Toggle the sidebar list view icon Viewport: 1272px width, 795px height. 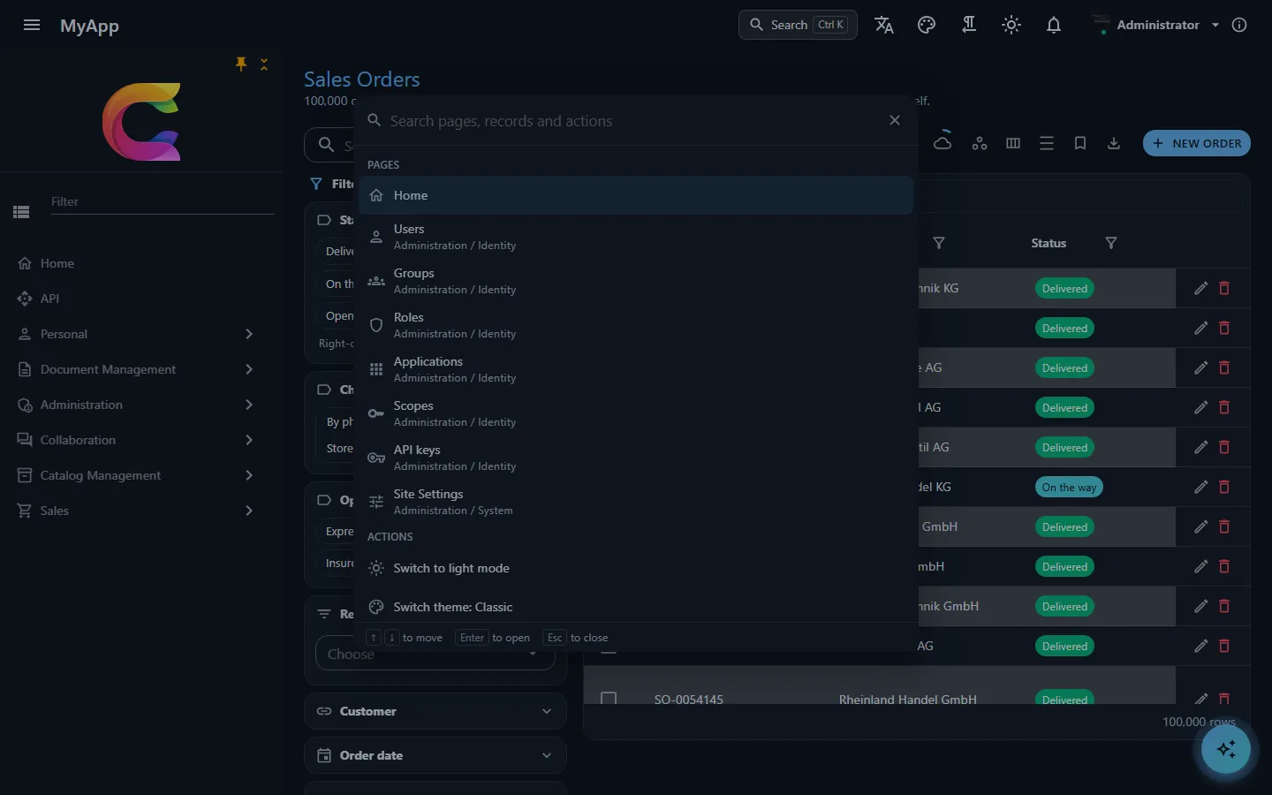pyautogui.click(x=22, y=212)
